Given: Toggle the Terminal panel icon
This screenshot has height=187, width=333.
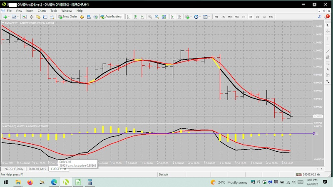Looking at the screenshot, I should (45, 17).
